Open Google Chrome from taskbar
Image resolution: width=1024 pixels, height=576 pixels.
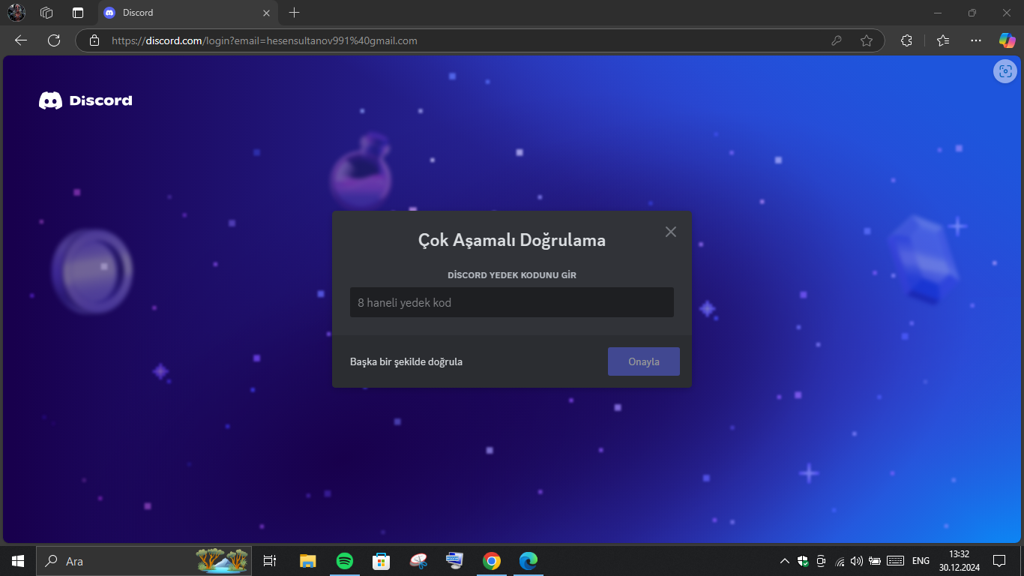tap(492, 561)
